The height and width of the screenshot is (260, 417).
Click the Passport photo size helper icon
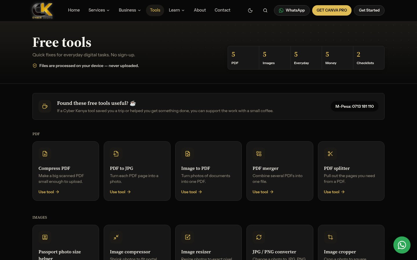[x=45, y=237]
